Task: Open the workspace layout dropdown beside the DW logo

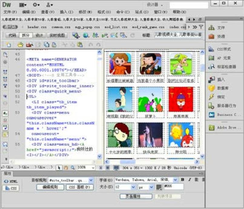Action: [x=23, y=5]
